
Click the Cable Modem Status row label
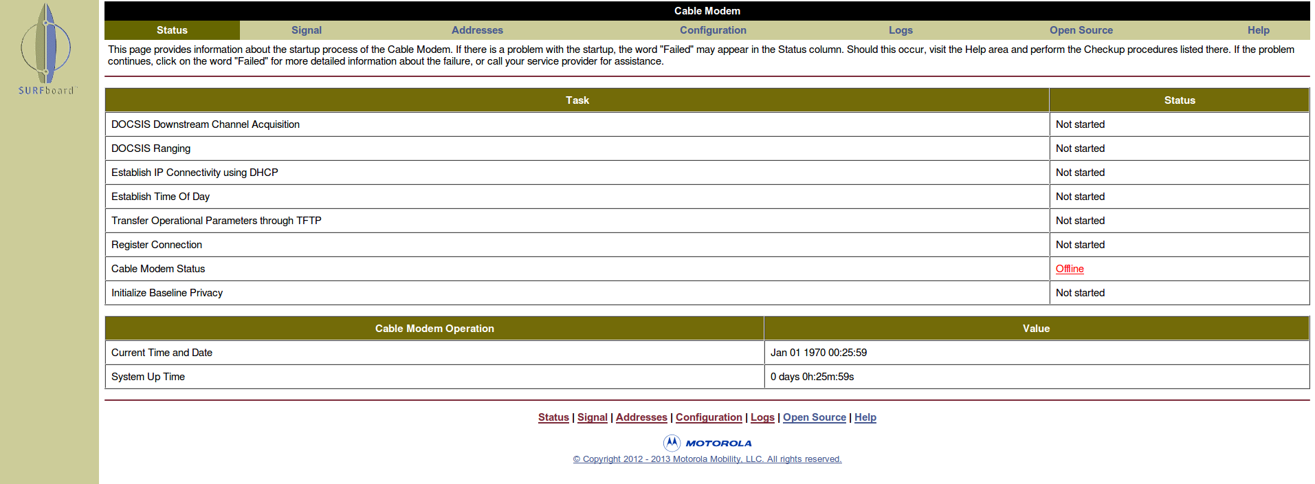coord(158,269)
